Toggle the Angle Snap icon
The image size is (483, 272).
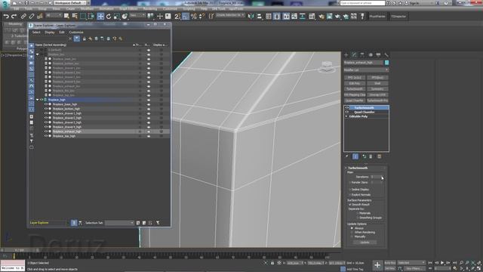[x=186, y=17]
